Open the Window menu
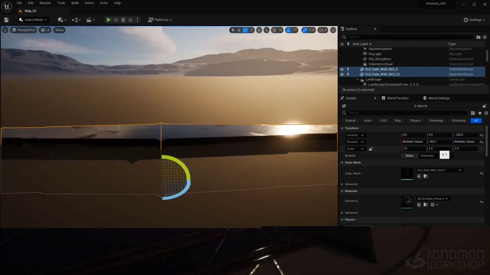Screen dimensions: 490x275 pyautogui.click(x=45, y=3)
